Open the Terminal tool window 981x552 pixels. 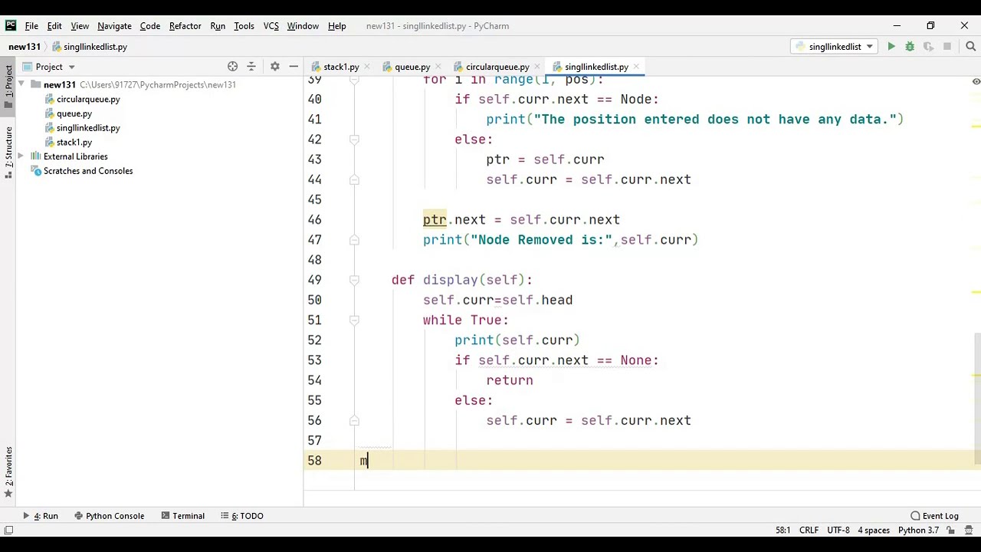click(x=182, y=516)
